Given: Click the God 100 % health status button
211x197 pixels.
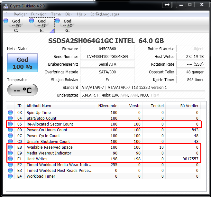Looking at the screenshot, I should 23,63.
